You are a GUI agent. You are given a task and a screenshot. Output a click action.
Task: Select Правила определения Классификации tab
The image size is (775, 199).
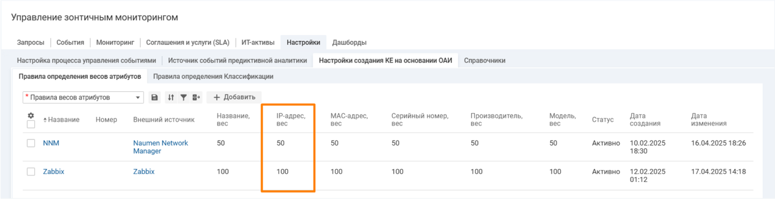click(x=213, y=76)
